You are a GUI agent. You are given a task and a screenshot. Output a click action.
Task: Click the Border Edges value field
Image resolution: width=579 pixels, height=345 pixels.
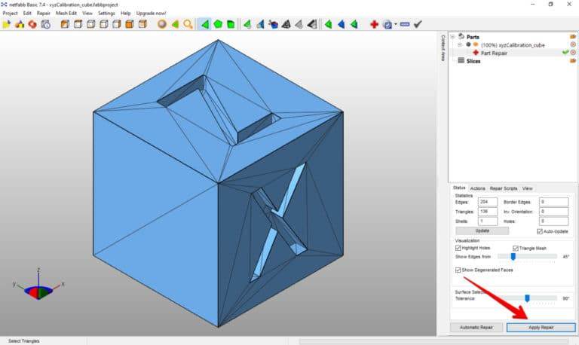coord(553,202)
